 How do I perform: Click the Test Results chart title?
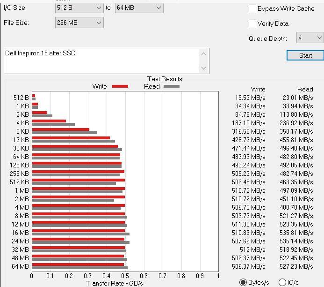click(165, 79)
